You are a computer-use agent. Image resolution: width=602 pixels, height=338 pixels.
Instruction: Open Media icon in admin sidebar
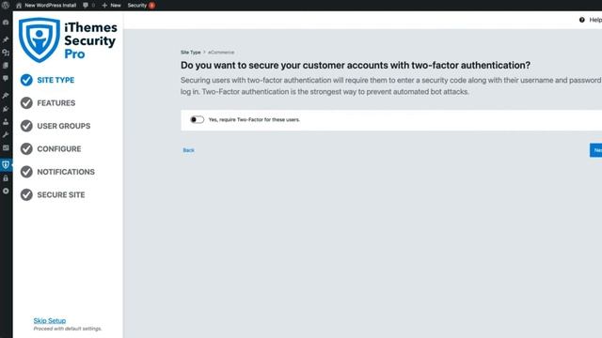point(6,53)
